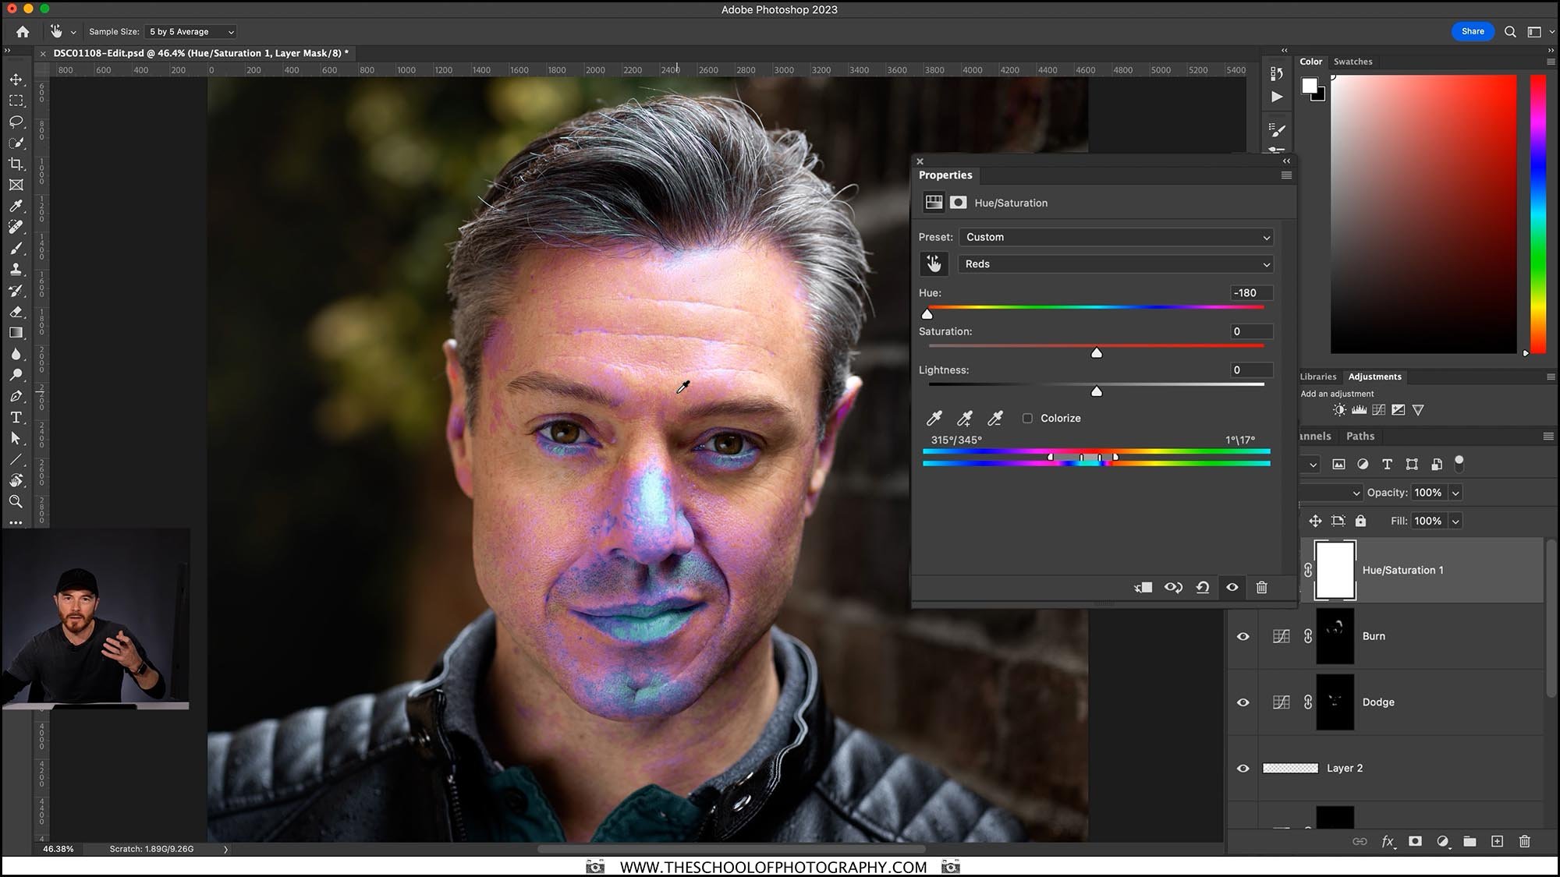
Task: Toggle visibility of the Dodge layer
Action: click(x=1243, y=702)
